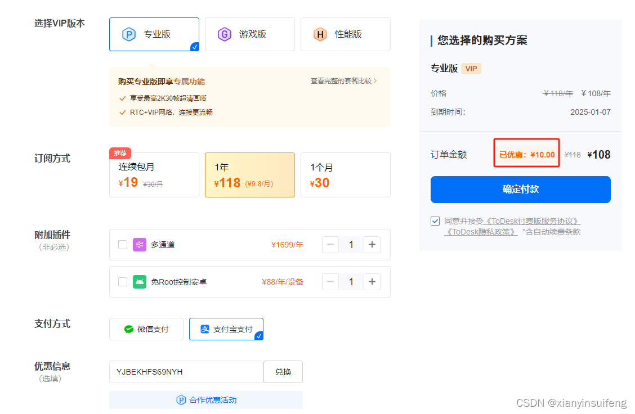This screenshot has height=414, width=635.
Task: Click the VIP badge beside 专业版
Action: pos(471,69)
